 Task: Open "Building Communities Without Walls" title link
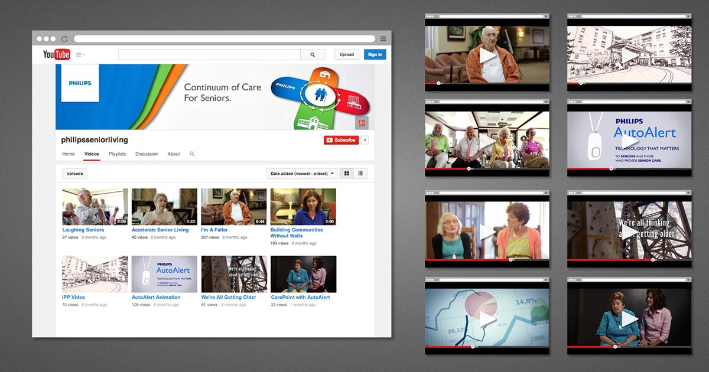[x=297, y=233]
